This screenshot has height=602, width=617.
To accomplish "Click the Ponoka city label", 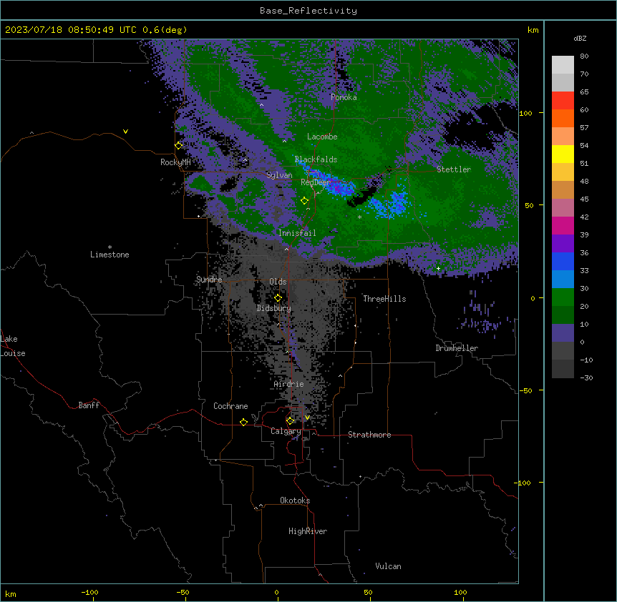I will (x=344, y=97).
